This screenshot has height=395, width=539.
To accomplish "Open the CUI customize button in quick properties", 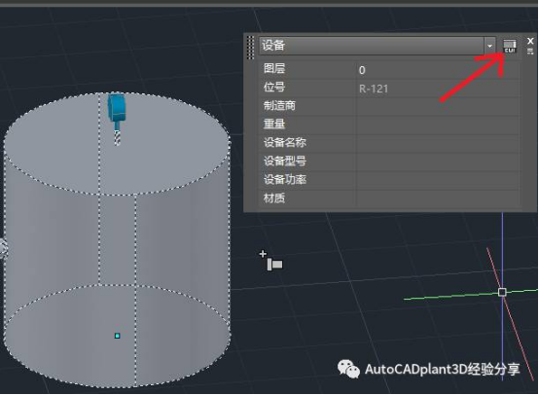I will coord(510,46).
